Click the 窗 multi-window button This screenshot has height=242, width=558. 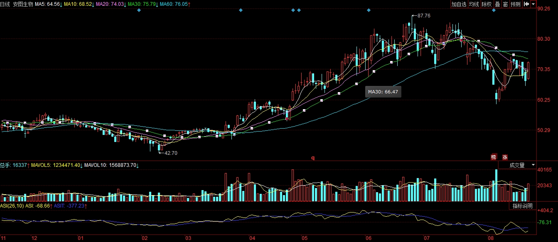coord(505,4)
